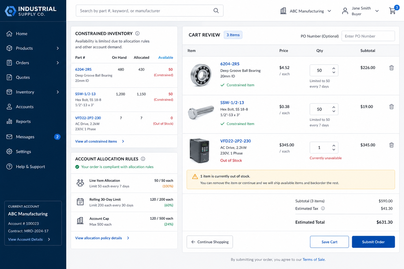Click the Quotes document icon in sidebar
Image resolution: width=404 pixels, height=269 pixels.
(x=9, y=77)
